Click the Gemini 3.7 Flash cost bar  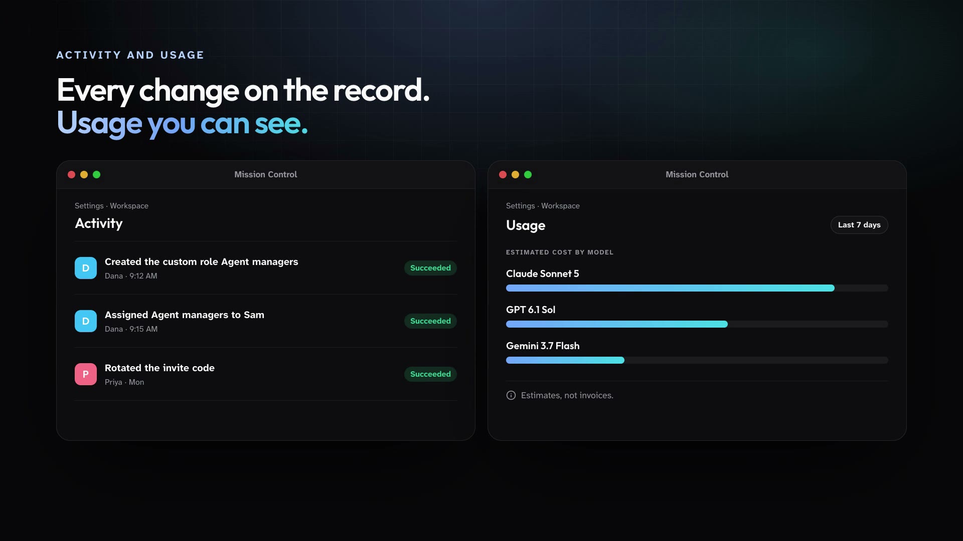pos(697,360)
